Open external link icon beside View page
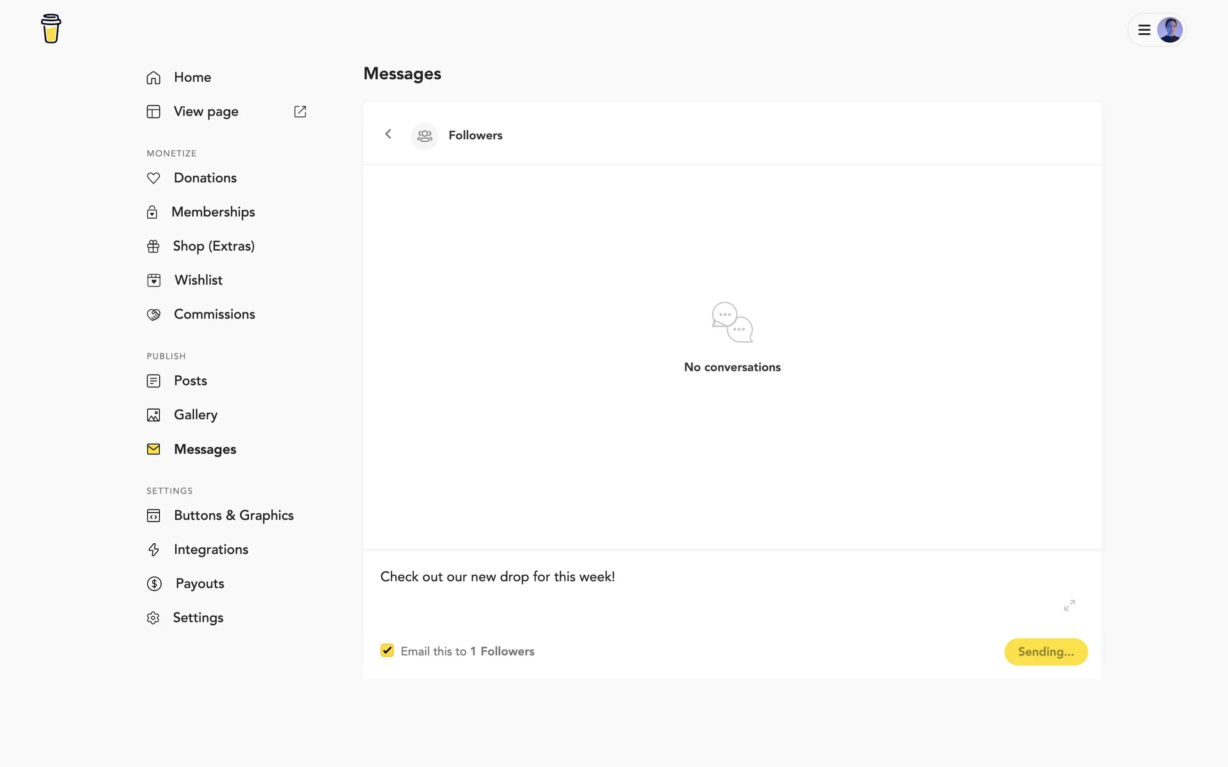1228x767 pixels. click(x=300, y=112)
